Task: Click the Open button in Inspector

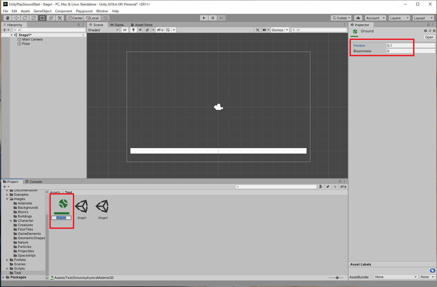Action: click(x=429, y=37)
